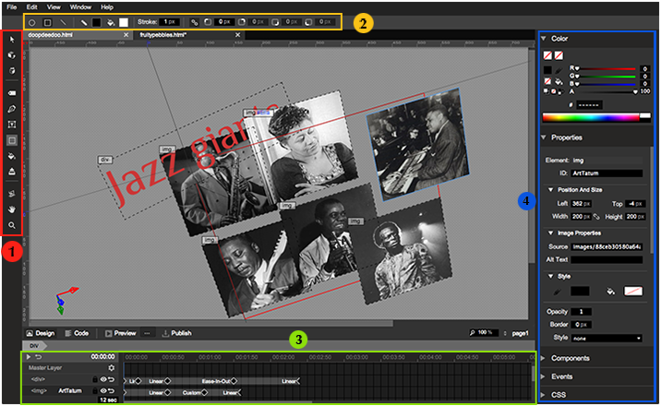Toggle lock on the div layer
Image resolution: width=661 pixels, height=406 pixels.
(x=95, y=379)
